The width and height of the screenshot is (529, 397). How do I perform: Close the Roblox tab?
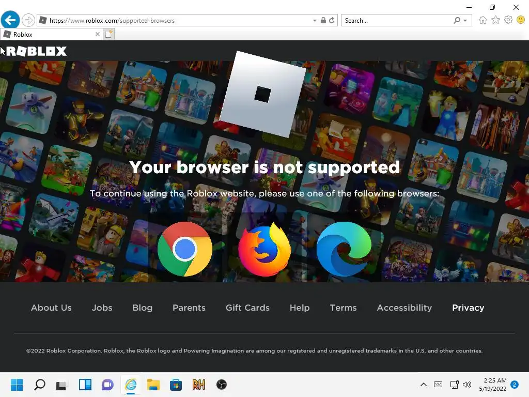98,34
